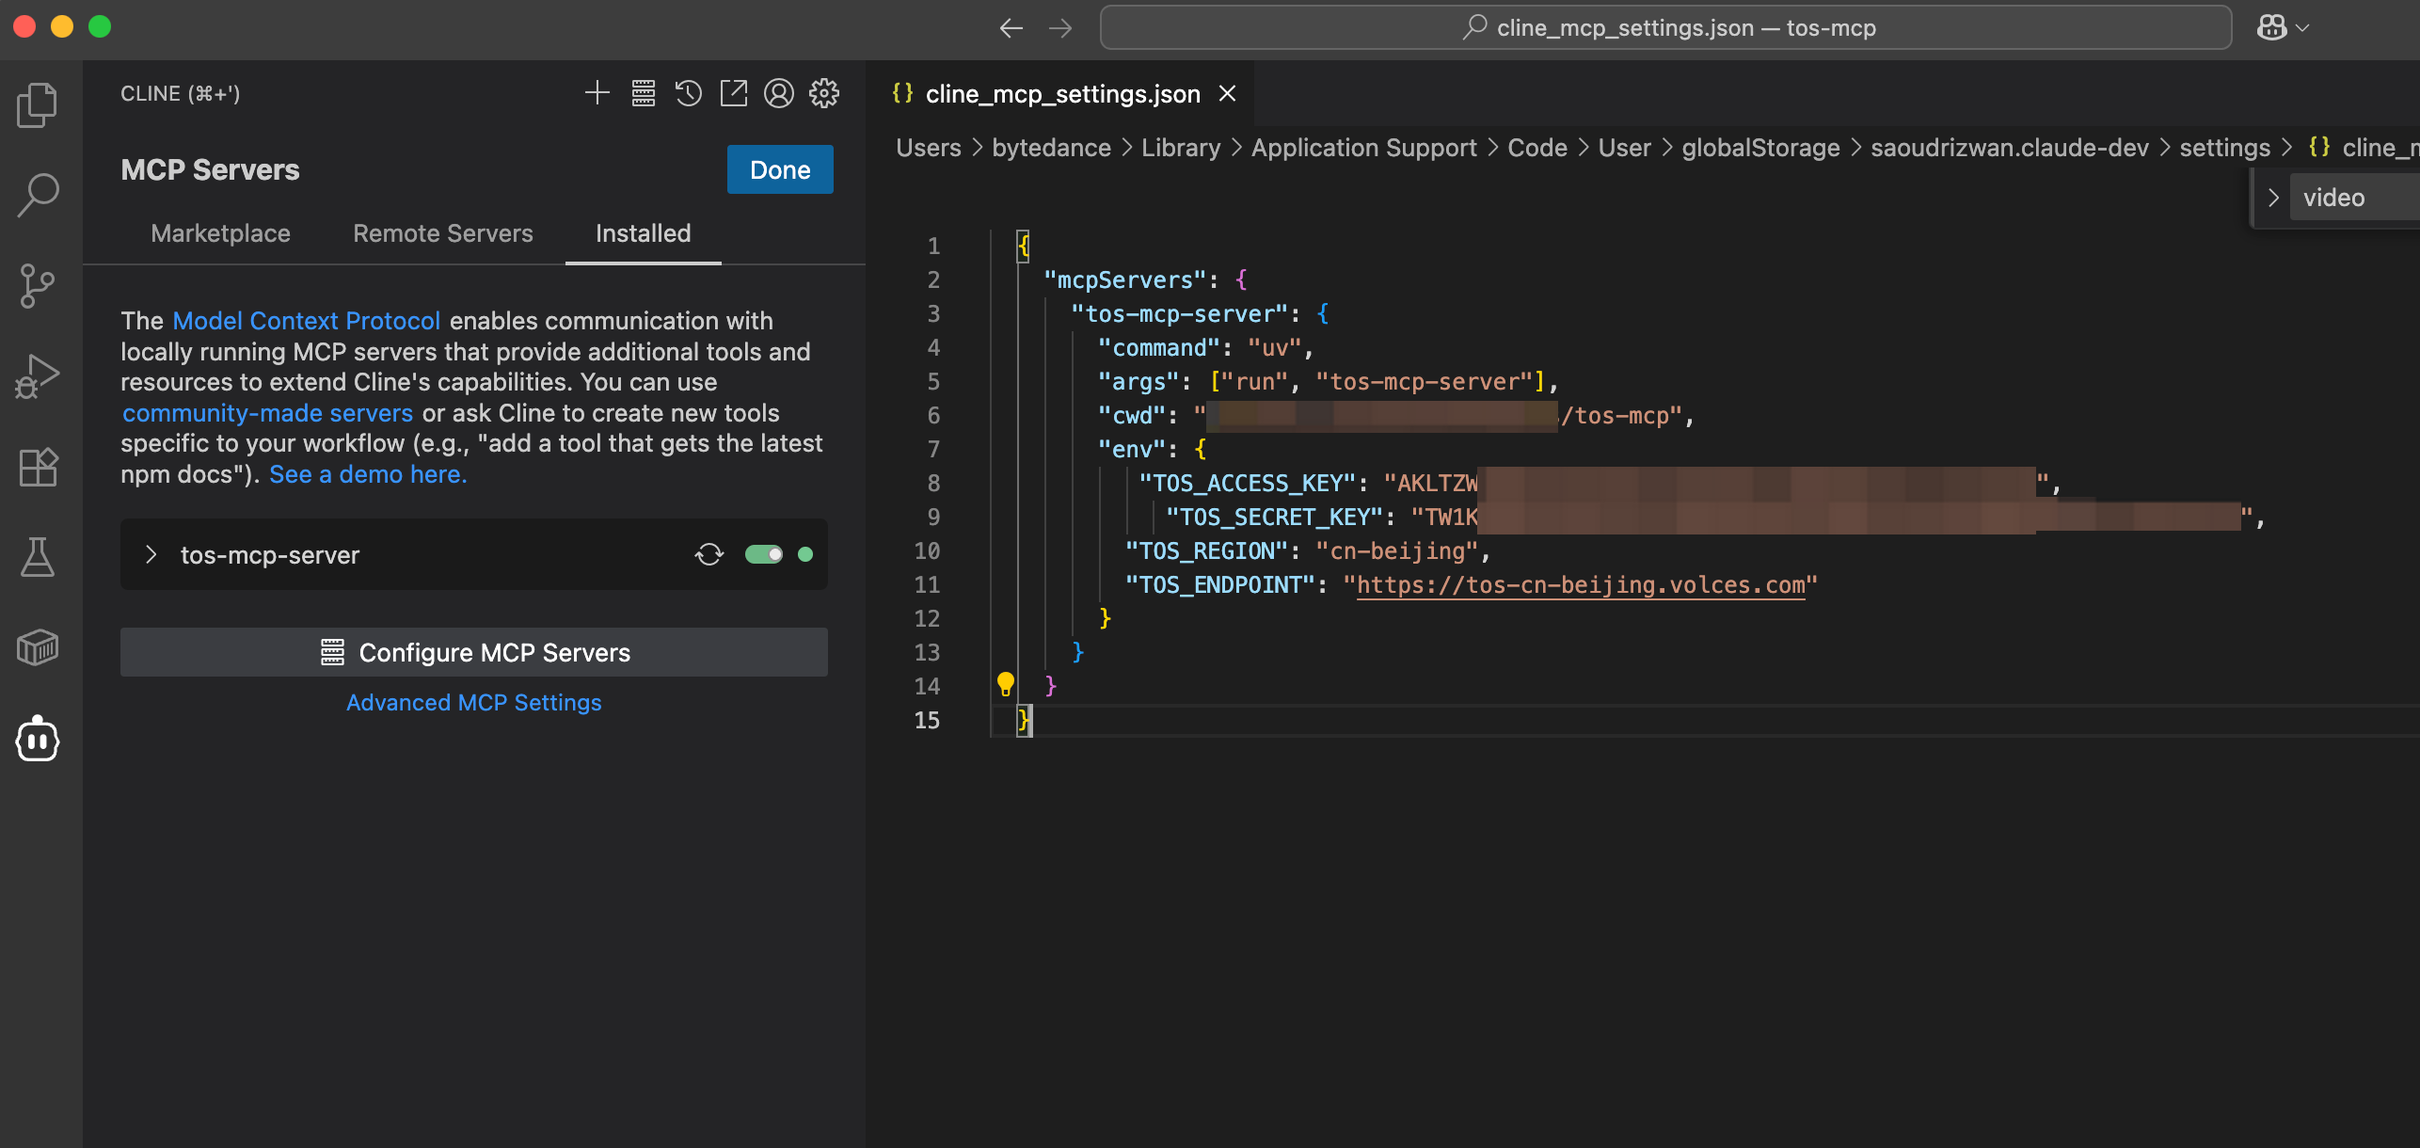Click Configure MCP Servers button
The image size is (2420, 1148).
(473, 652)
